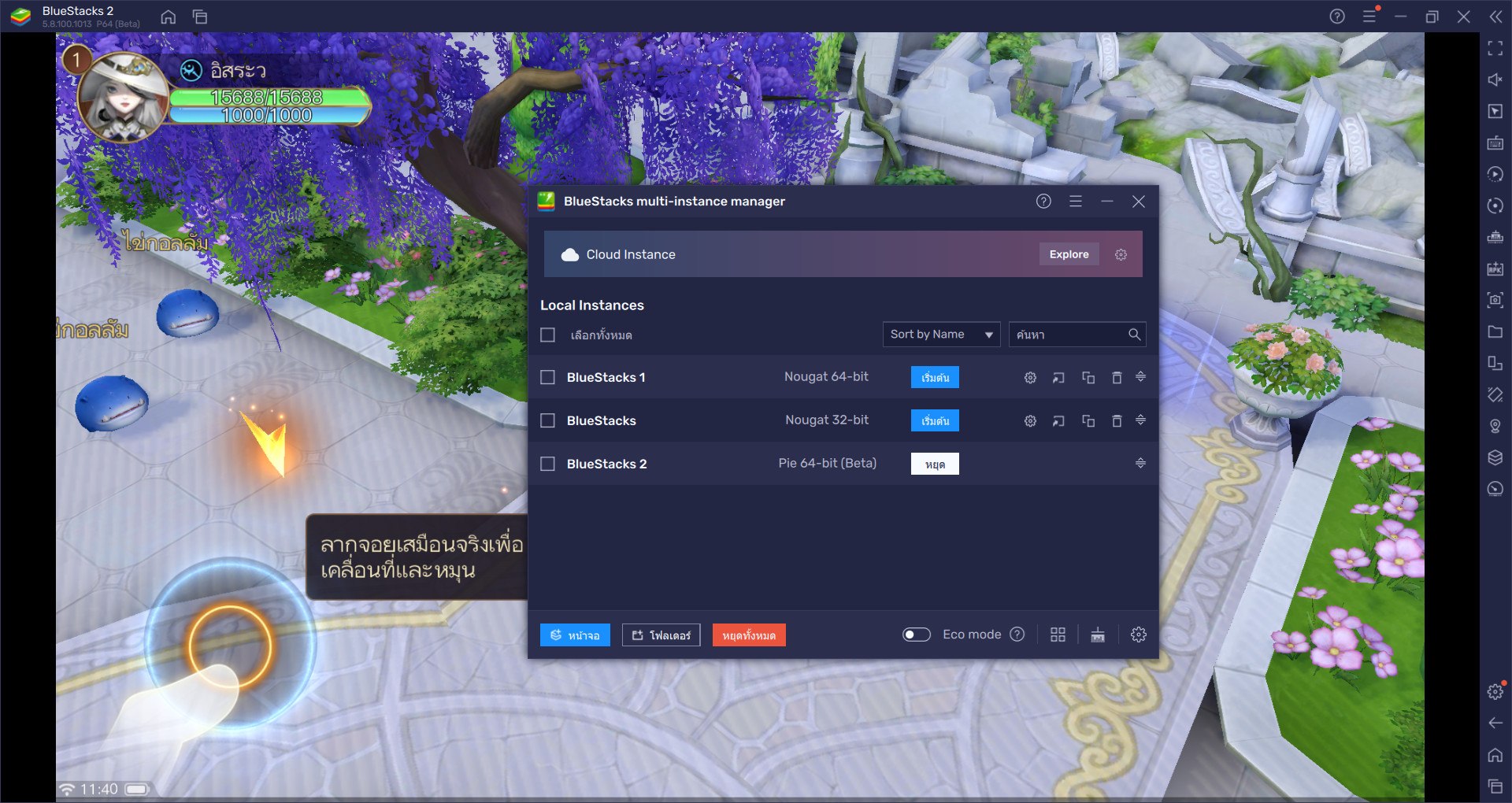Open Cloud Instance settings gear
Viewport: 1512px width, 803px height.
pyautogui.click(x=1121, y=254)
